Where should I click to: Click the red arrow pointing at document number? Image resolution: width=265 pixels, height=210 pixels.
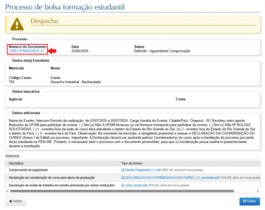[x=52, y=51]
